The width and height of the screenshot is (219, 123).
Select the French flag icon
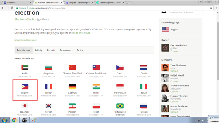tap(49, 86)
